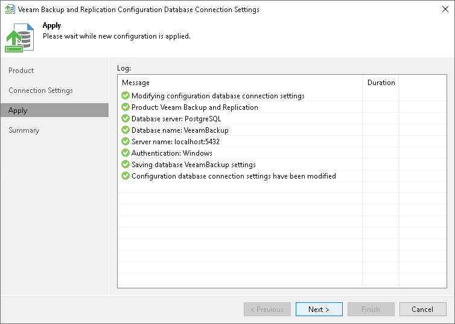This screenshot has width=455, height=324.
Task: Click the window title text
Action: (138, 10)
